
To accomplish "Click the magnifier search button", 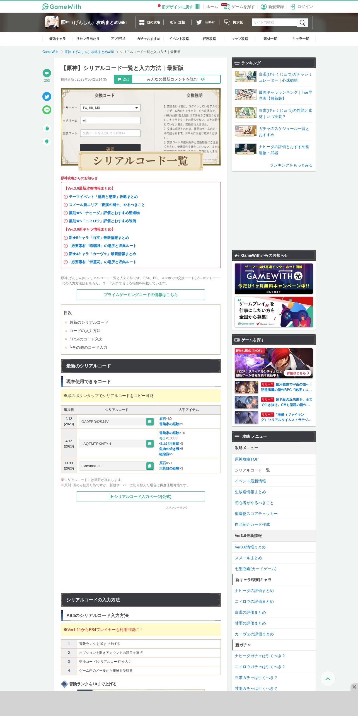I will 303,23.
